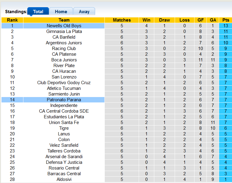Select the Away standings tab
Viewport: 232px width, 183px height.
click(84, 12)
